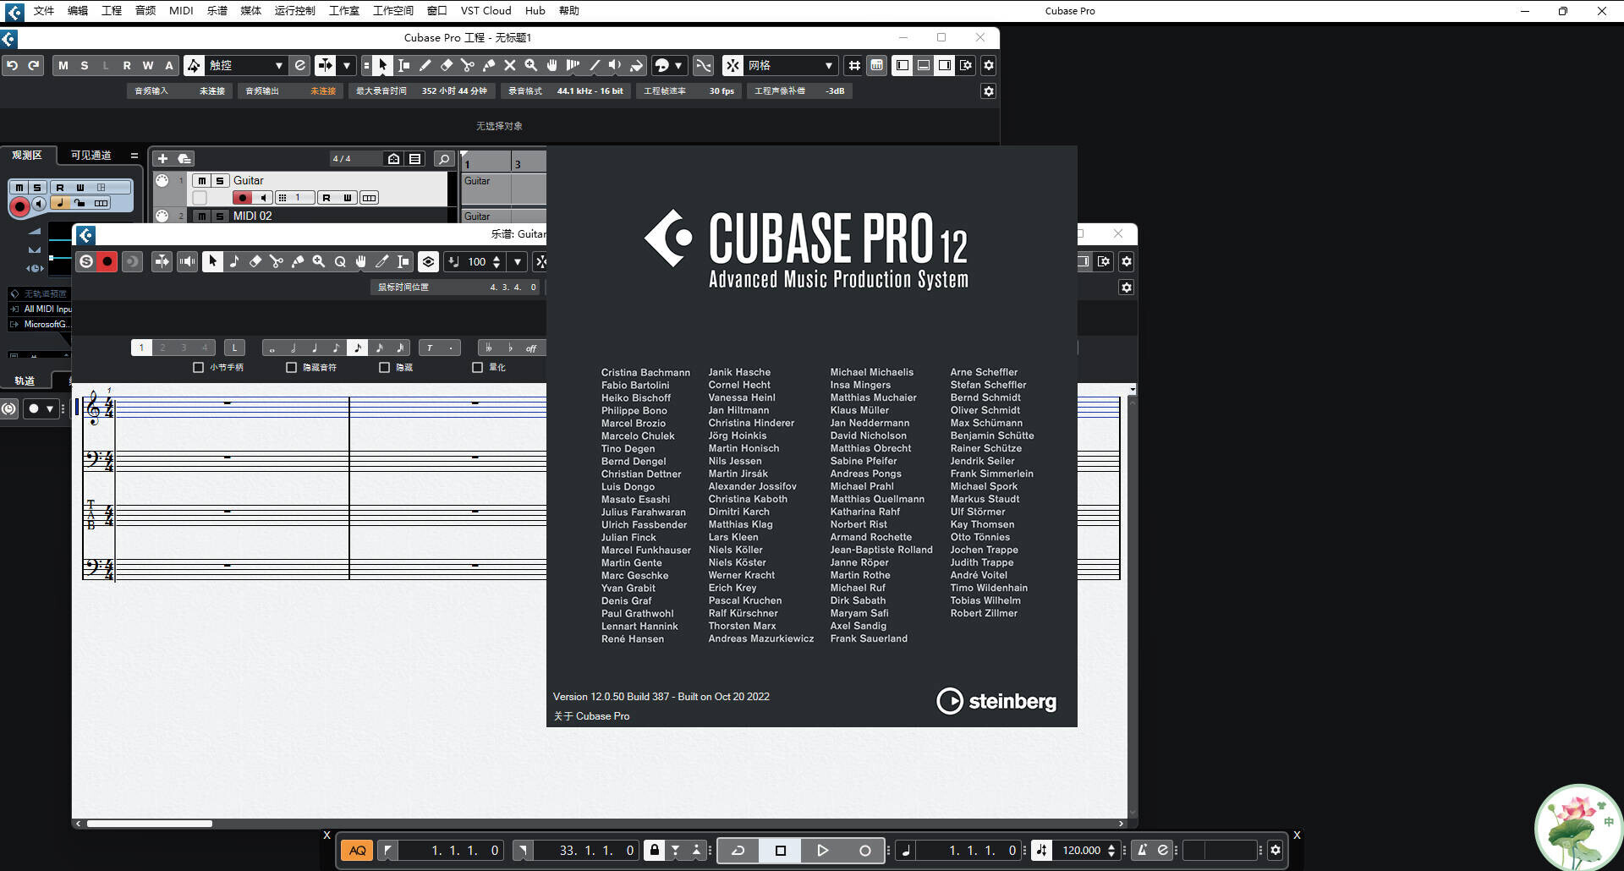Open the VST Cloud menu
This screenshot has height=871, width=1624.
tap(486, 11)
